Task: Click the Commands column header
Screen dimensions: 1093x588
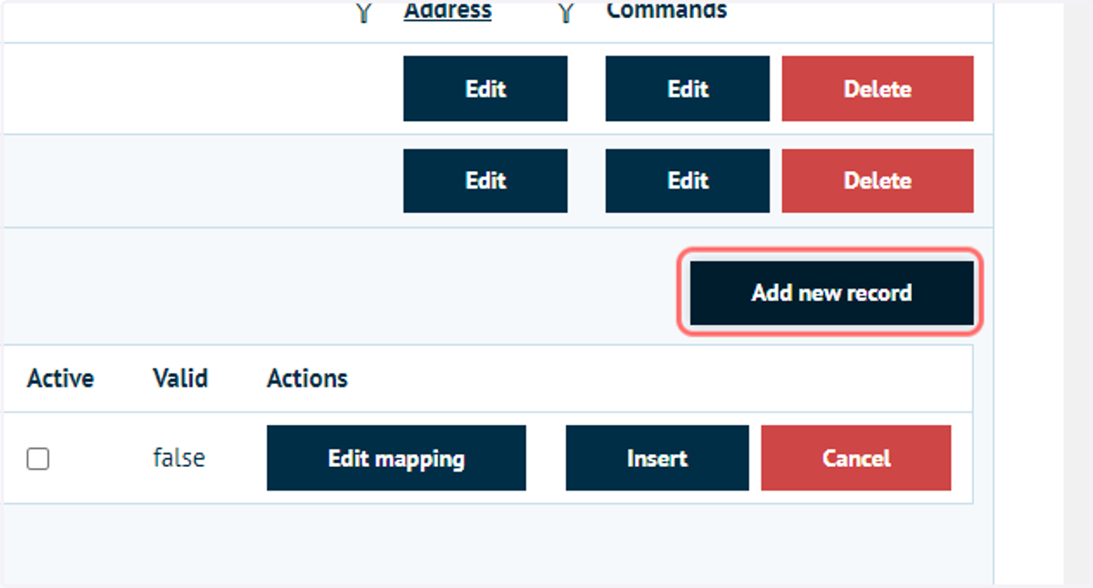Action: 667,11
